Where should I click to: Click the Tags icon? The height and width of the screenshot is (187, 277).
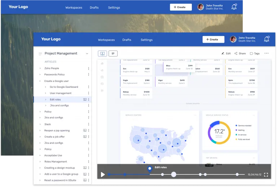pos(251,53)
